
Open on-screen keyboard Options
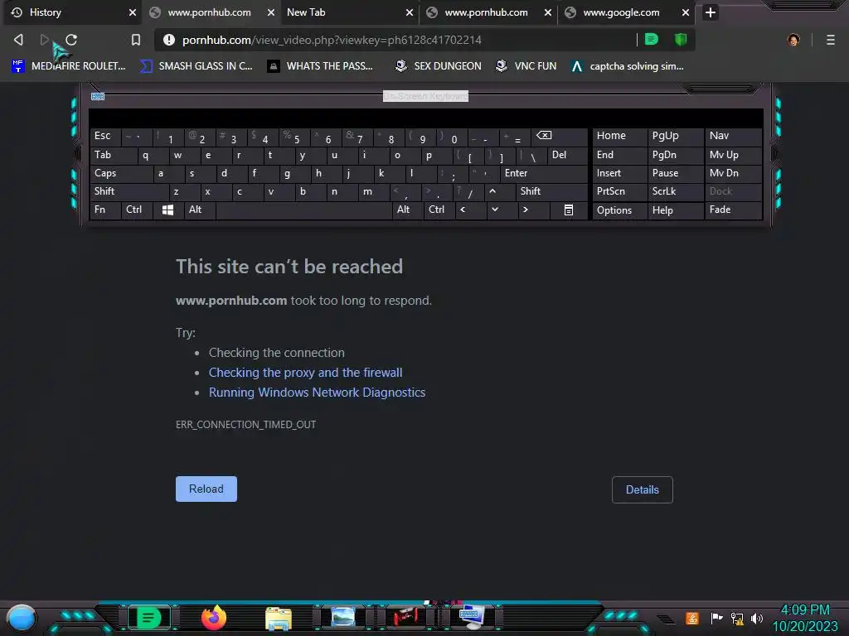(619, 210)
